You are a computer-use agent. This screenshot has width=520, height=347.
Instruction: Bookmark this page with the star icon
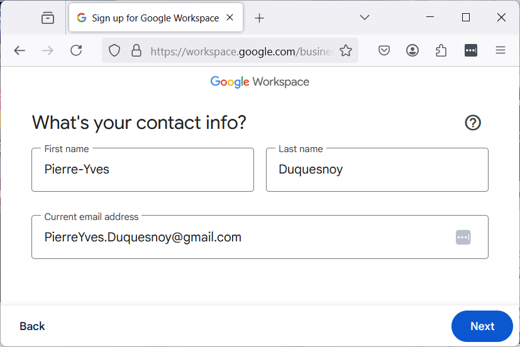point(346,51)
